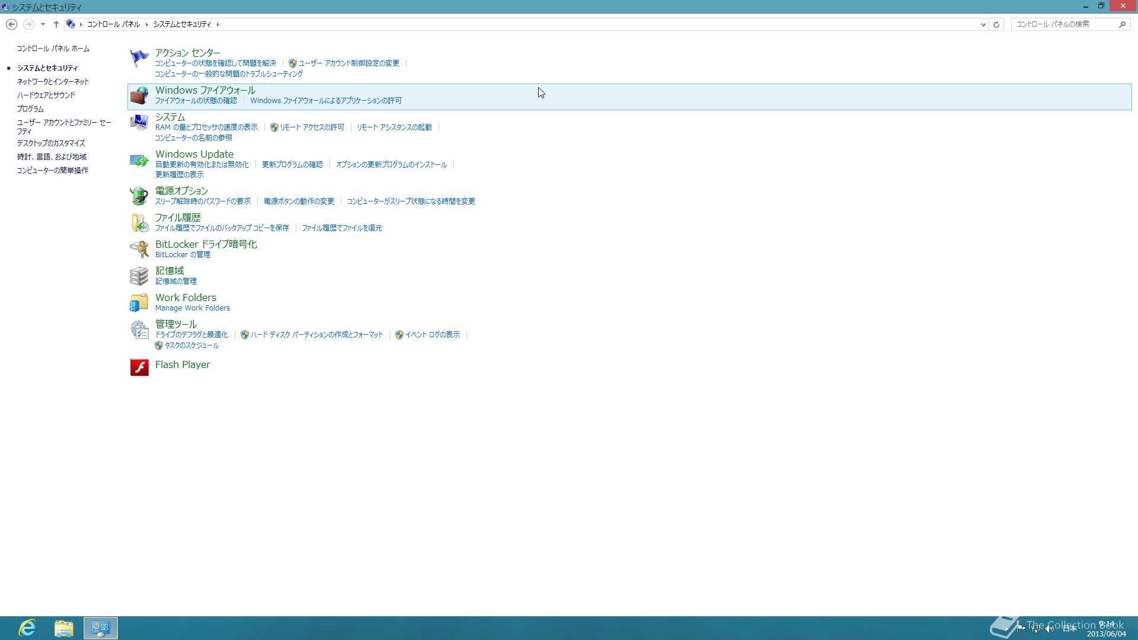Screen dimensions: 1138x640
Task: Click ファイル履歴でファイルを復元 link
Action: coord(341,228)
